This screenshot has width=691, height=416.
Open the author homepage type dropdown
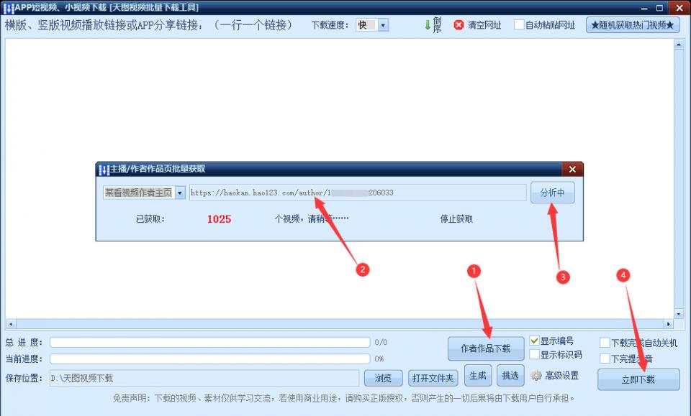point(180,193)
